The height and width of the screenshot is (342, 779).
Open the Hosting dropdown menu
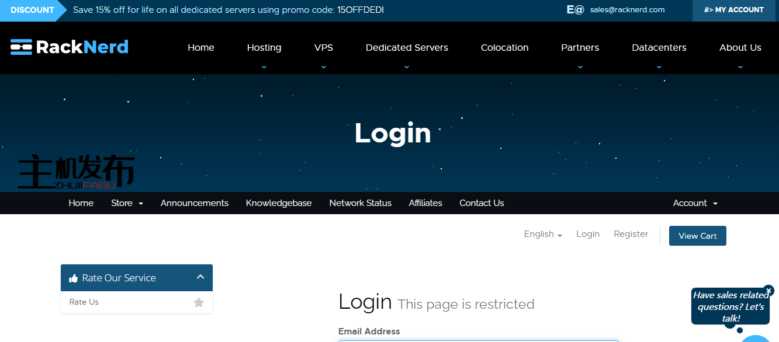264,48
